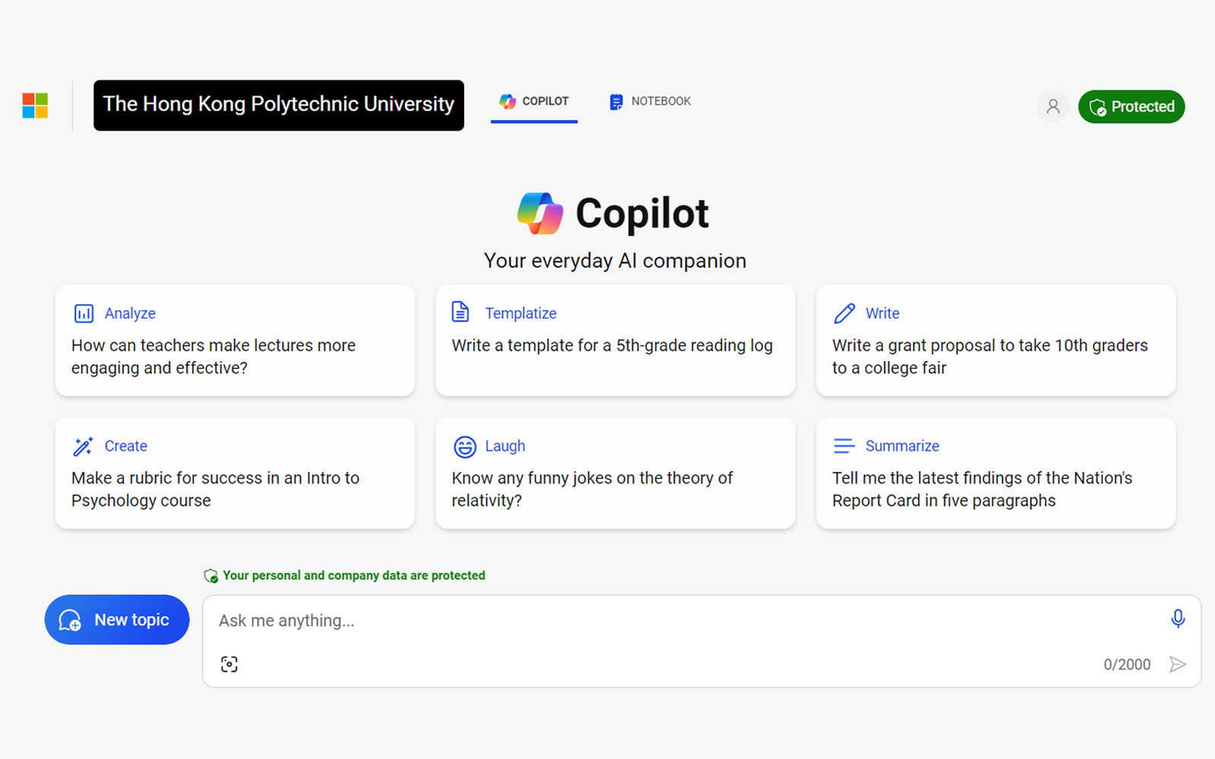Click the send message arrow
The width and height of the screenshot is (1215, 759).
point(1178,664)
